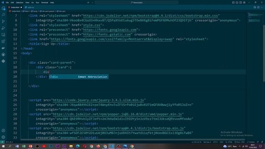This screenshot has width=265, height=149.
Task: Open the Go menu
Action: click(32, 2)
